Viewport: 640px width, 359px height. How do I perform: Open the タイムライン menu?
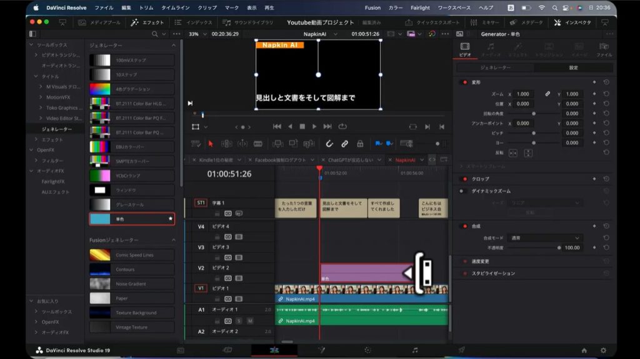tap(177, 7)
